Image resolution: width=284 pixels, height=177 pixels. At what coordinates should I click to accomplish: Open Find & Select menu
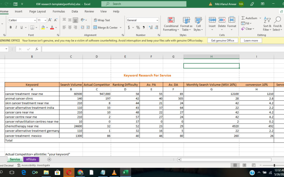click(277, 24)
